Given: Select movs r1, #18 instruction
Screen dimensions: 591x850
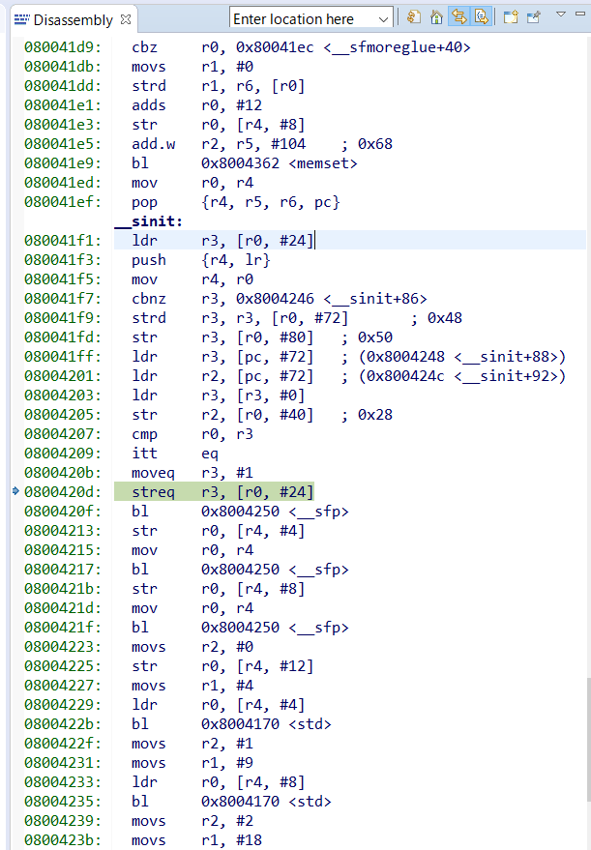Looking at the screenshot, I should (196, 840).
